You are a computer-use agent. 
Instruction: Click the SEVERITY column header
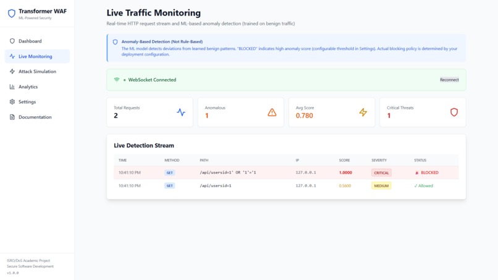(379, 161)
